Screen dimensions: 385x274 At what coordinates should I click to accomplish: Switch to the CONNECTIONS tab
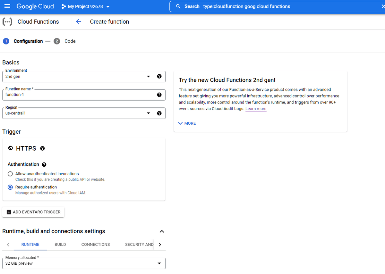[96, 245]
